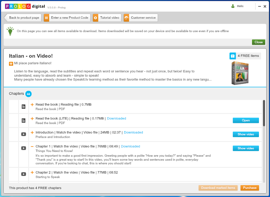Click Downloaded status on Introduction row
The height and width of the screenshot is (197, 270).
click(x=133, y=132)
